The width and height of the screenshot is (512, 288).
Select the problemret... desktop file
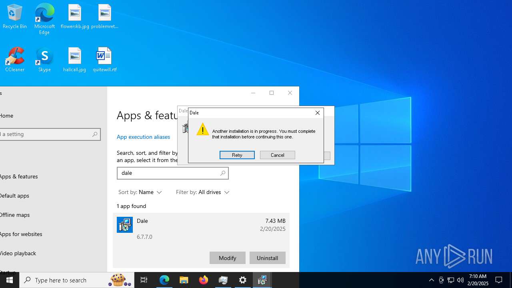click(x=105, y=17)
